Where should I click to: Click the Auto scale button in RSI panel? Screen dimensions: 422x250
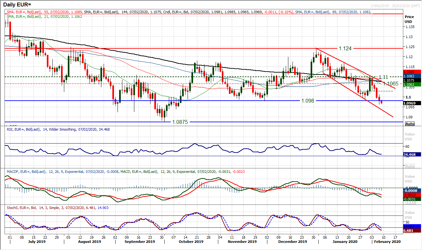[409, 166]
